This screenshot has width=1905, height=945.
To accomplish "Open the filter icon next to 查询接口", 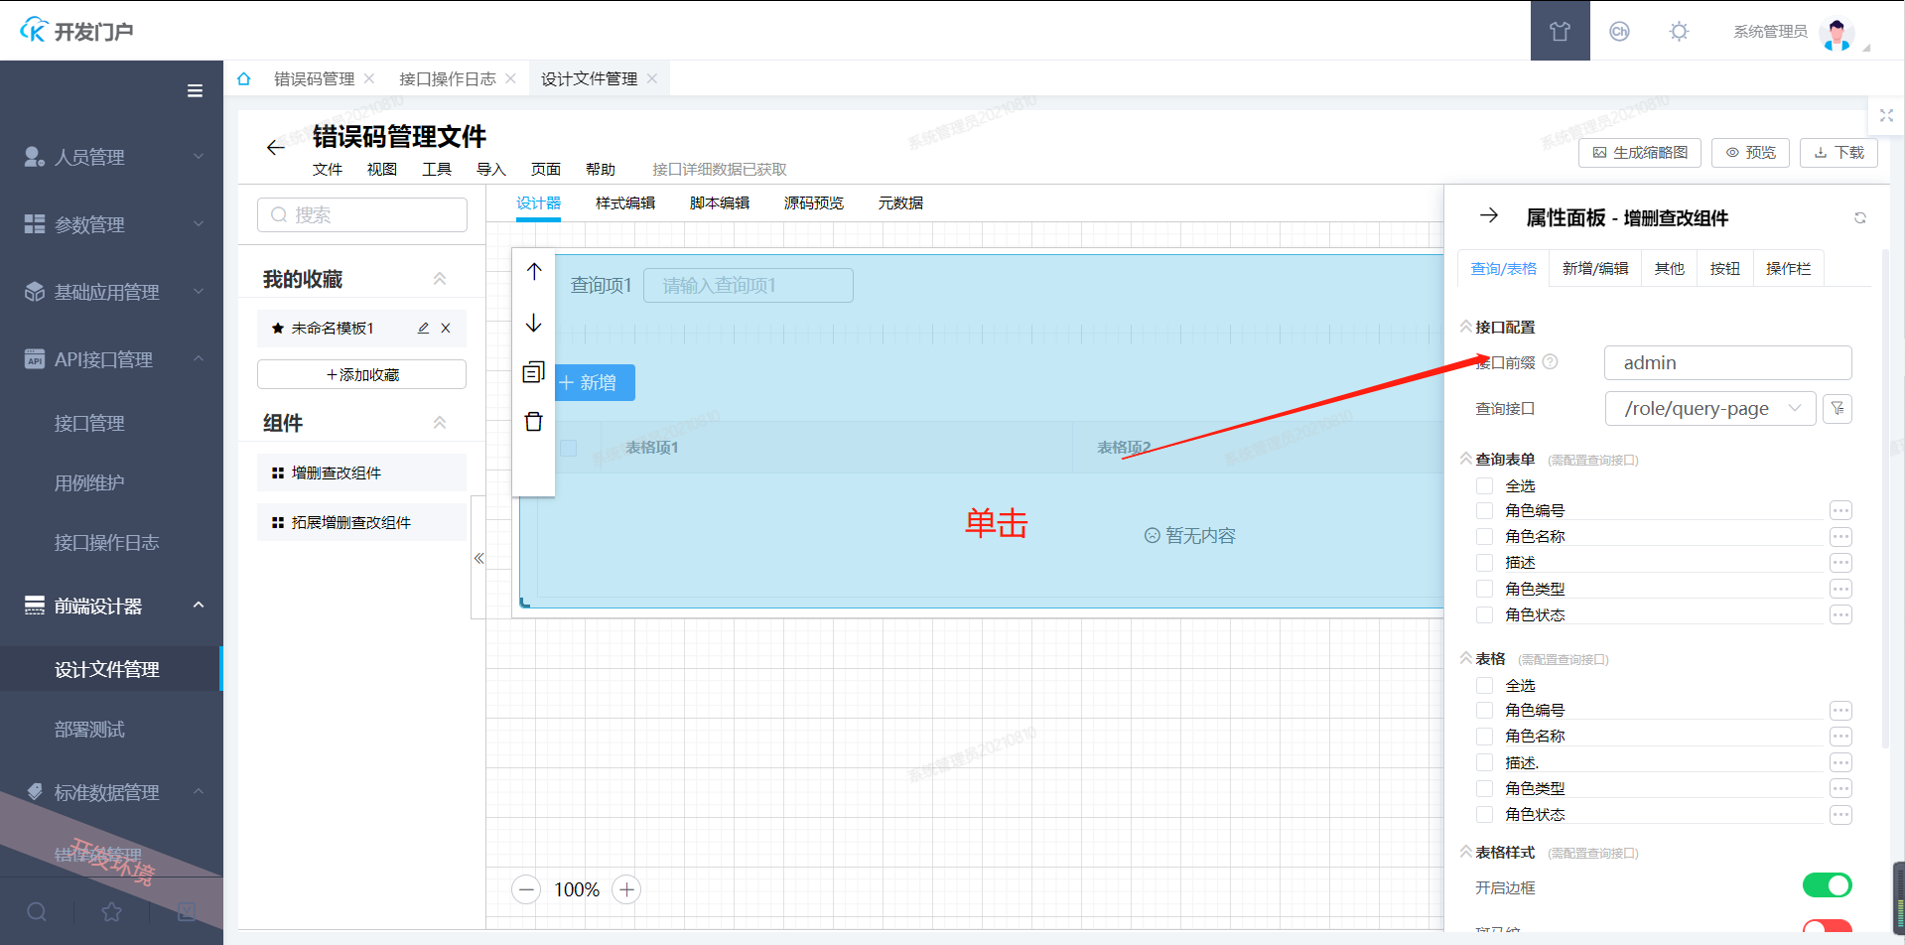I will (1837, 408).
